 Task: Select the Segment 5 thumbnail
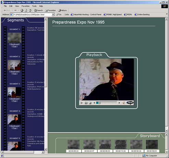(14, 146)
